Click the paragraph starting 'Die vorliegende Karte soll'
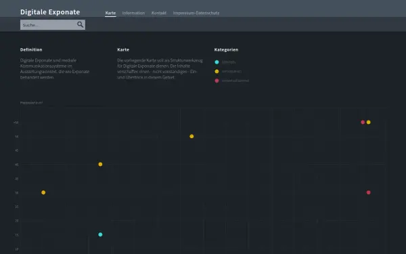This screenshot has width=406, height=254. coord(160,68)
